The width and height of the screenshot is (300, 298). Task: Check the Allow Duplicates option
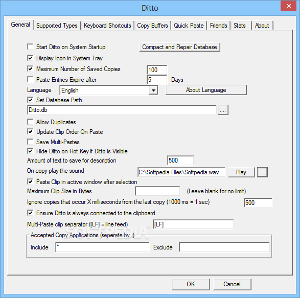click(x=30, y=122)
